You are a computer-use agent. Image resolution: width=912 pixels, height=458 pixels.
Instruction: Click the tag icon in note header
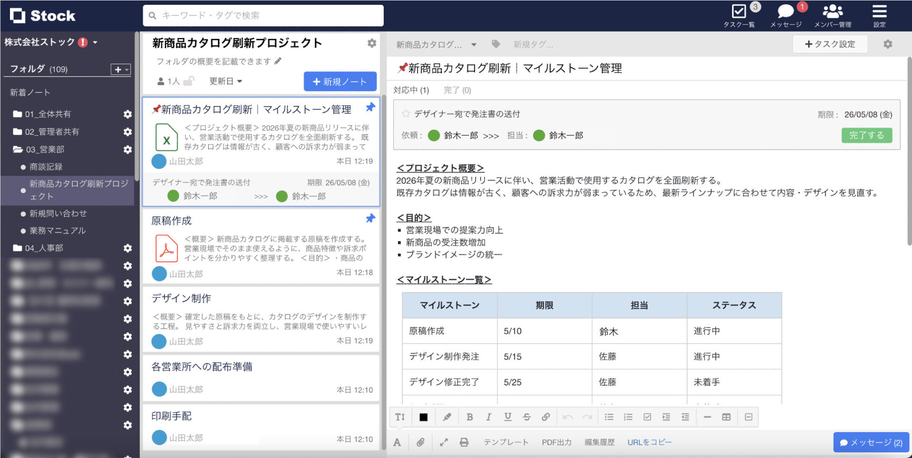point(496,44)
